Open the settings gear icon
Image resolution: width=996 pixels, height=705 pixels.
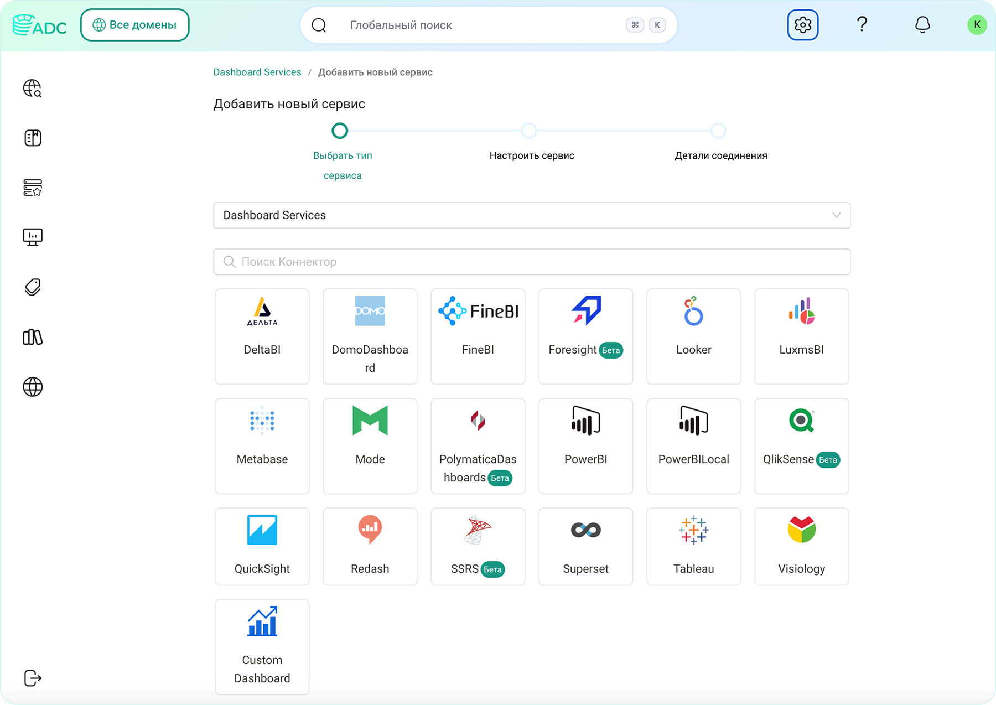point(802,25)
